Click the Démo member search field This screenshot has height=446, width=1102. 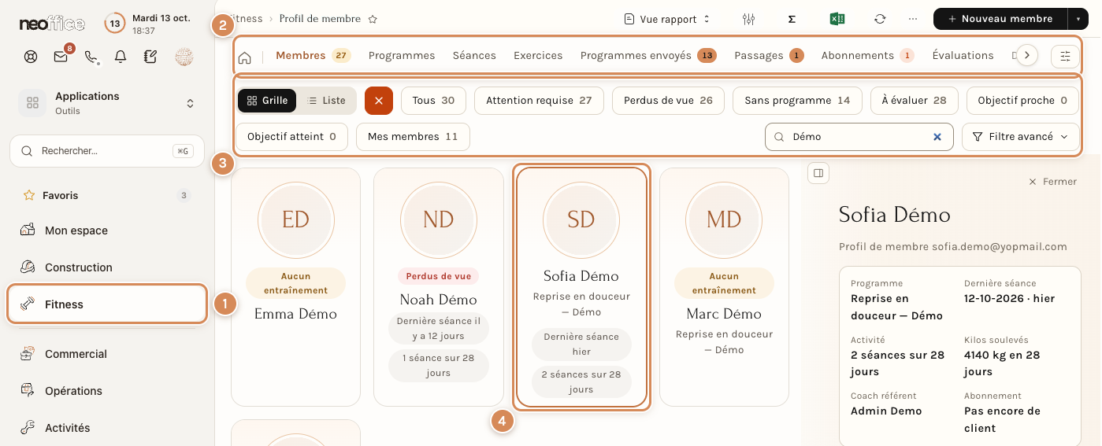(859, 137)
